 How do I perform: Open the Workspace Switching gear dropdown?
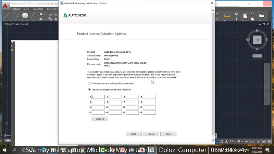[240, 141]
